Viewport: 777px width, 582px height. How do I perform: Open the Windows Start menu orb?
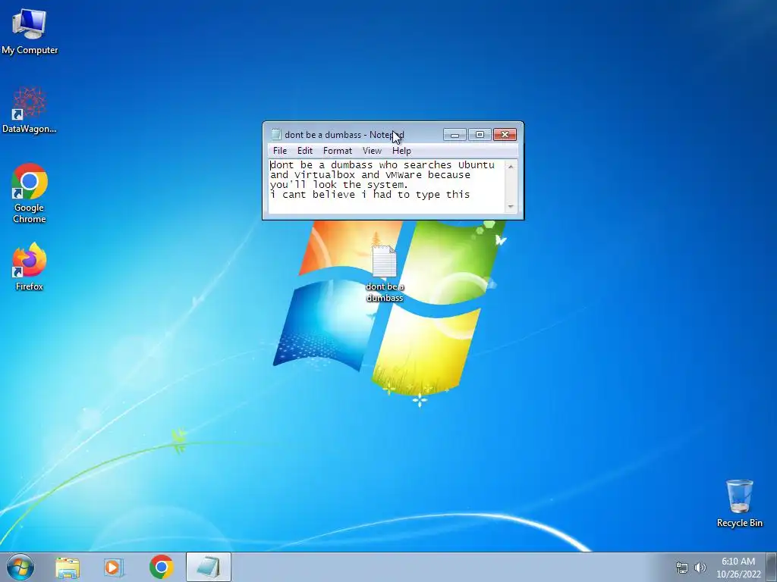(x=20, y=568)
